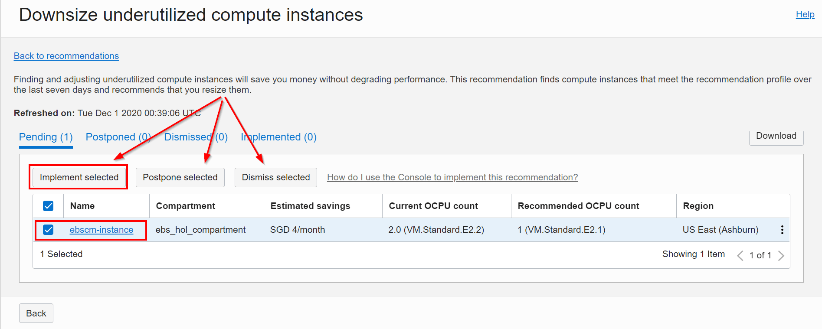Switch to the Postponed tab
This screenshot has width=822, height=329.
point(118,137)
